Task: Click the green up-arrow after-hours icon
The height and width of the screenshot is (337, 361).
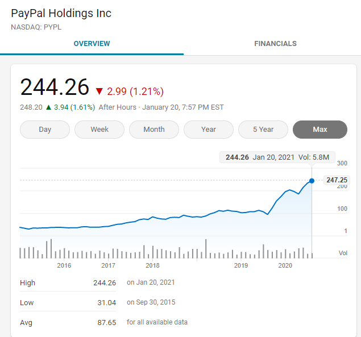Action: pos(48,107)
